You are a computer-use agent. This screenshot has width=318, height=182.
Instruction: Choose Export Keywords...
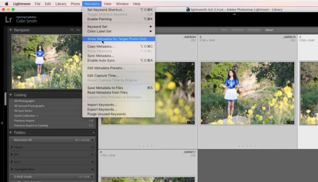tap(118, 109)
